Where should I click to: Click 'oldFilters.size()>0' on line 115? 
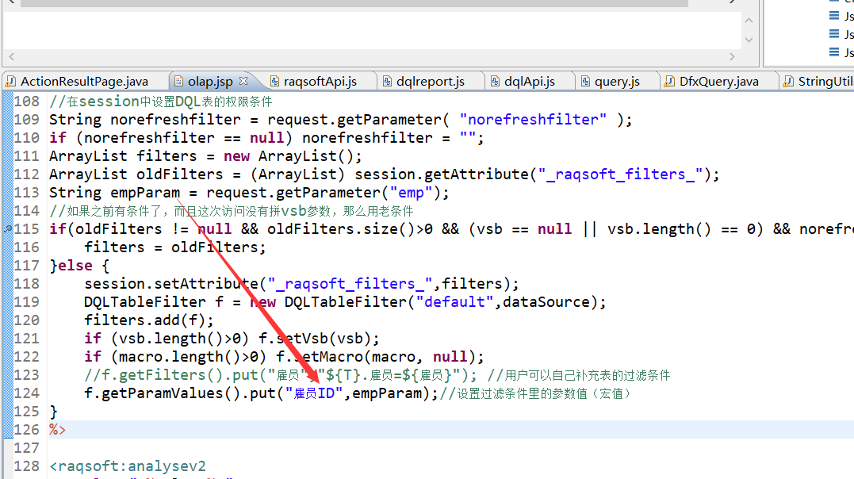click(350, 229)
